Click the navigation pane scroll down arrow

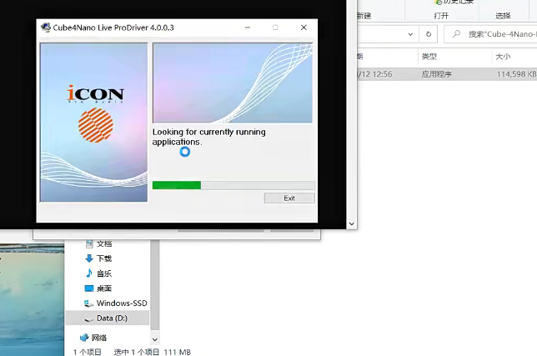click(154, 339)
